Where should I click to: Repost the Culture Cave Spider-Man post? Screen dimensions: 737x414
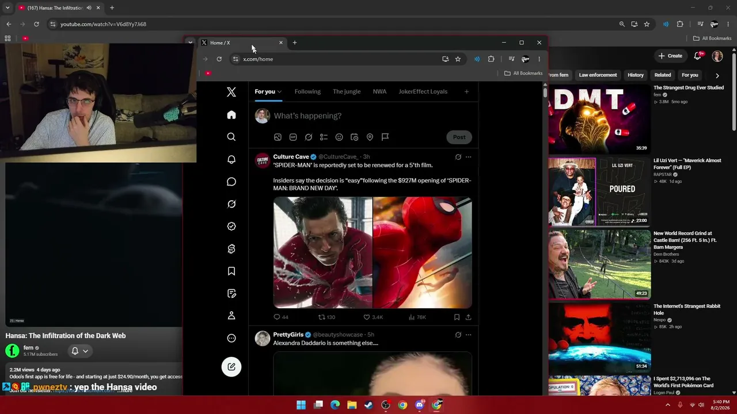326,317
